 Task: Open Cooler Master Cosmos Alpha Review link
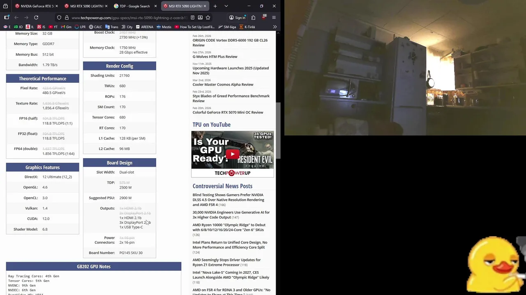tap(223, 84)
